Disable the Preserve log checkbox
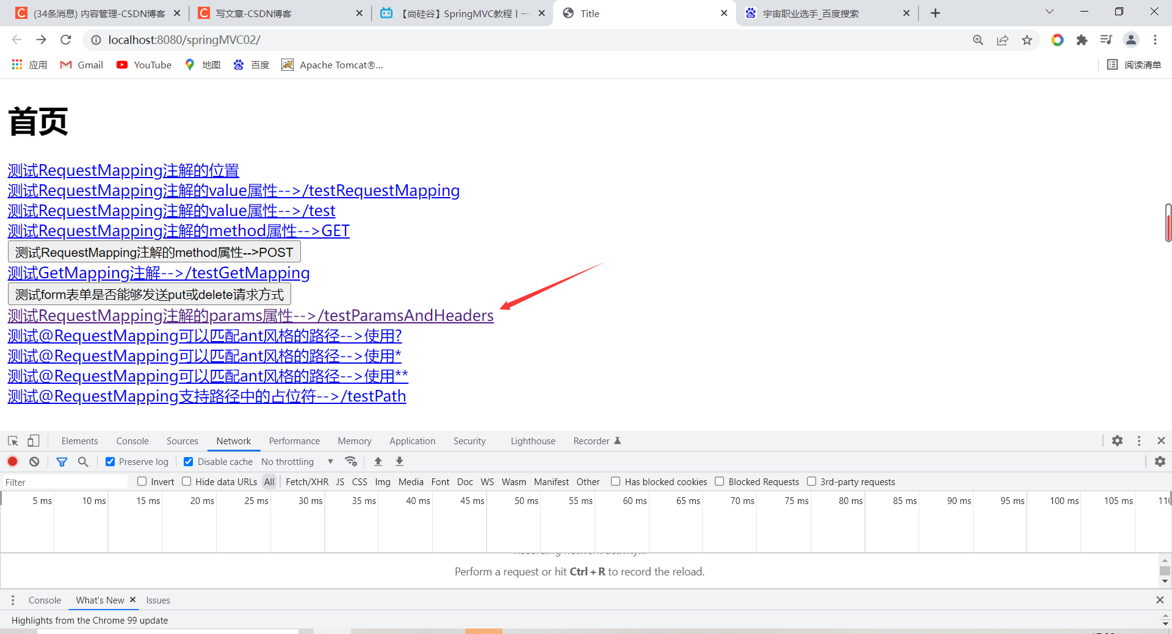This screenshot has height=634, width=1172. pos(110,461)
